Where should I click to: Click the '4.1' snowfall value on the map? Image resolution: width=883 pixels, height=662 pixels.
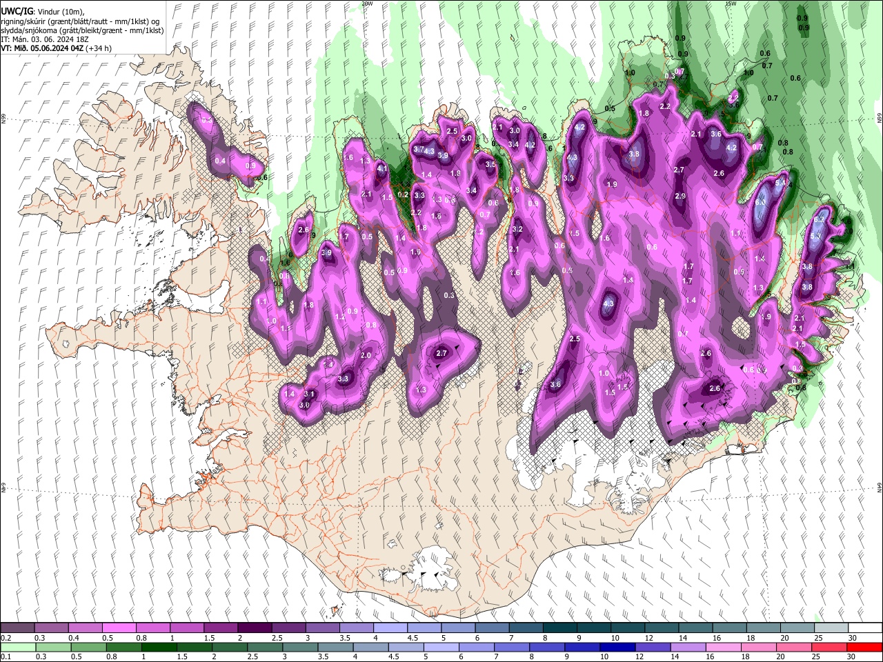pyautogui.click(x=383, y=168)
